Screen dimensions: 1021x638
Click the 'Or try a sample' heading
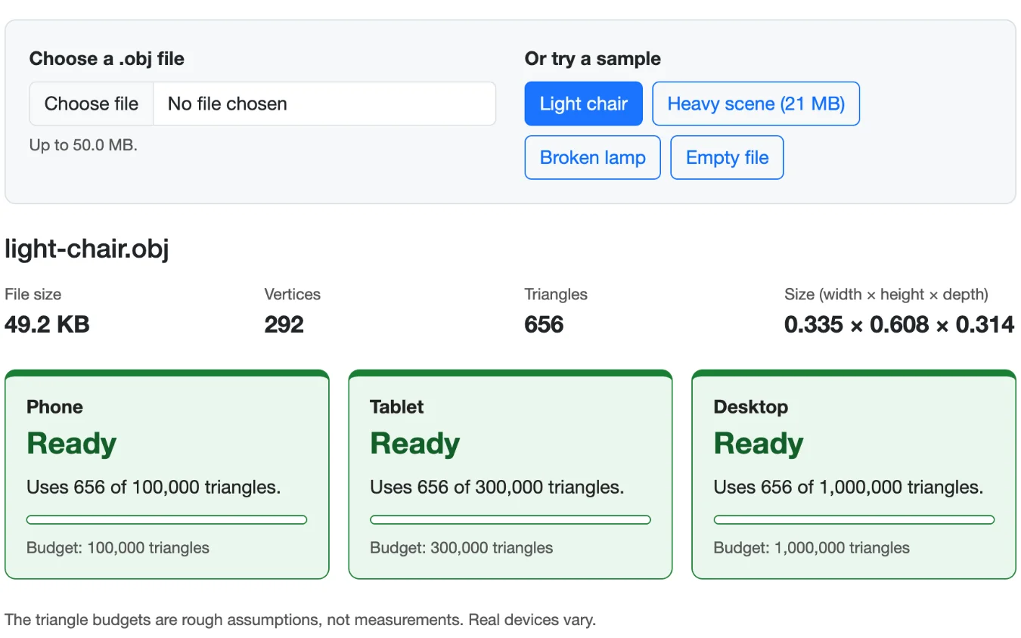(x=592, y=59)
